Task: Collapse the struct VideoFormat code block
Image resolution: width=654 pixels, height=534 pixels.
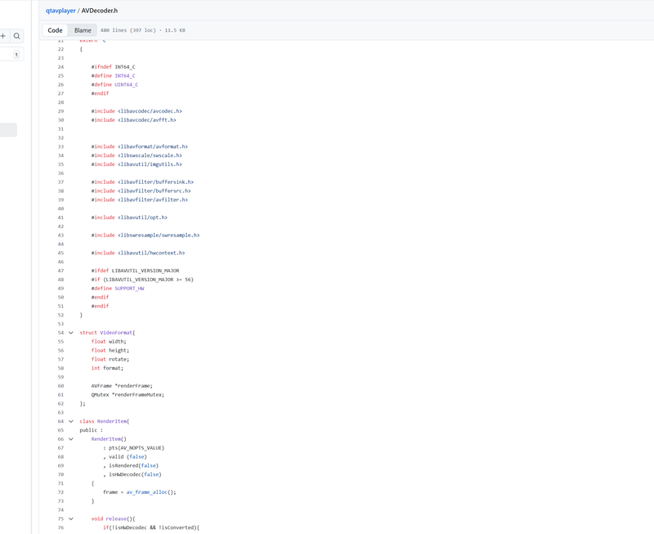Action: (70, 333)
